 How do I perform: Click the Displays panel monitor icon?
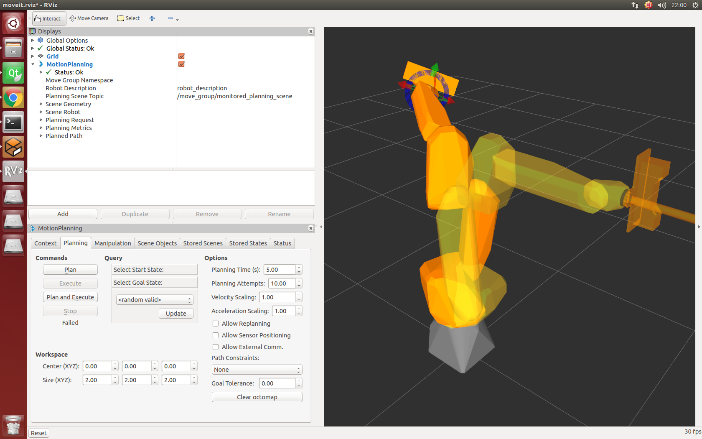click(x=32, y=31)
